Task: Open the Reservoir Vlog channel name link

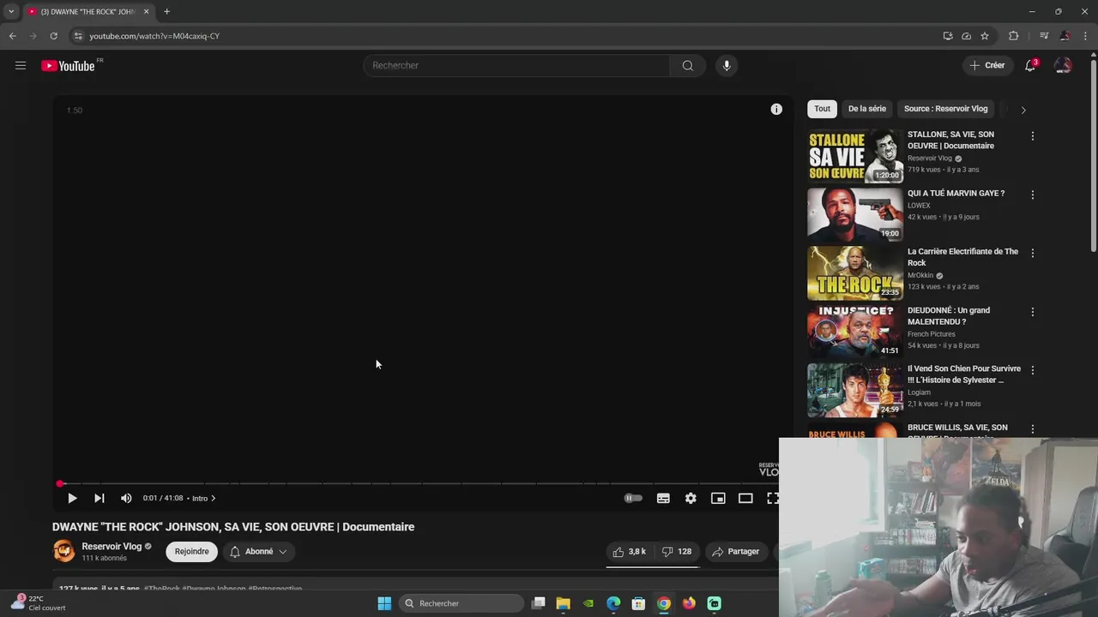Action: coord(112,547)
